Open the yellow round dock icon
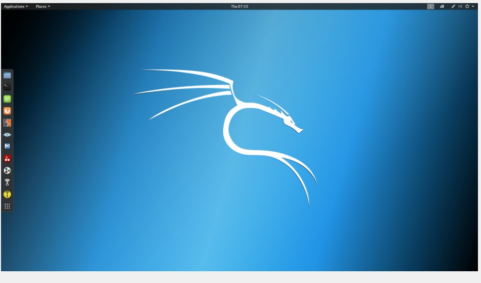Screen dimensions: 481x283 [7, 194]
